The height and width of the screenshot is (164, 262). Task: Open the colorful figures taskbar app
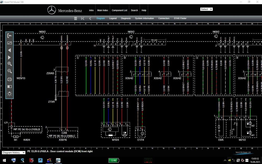click(x=49, y=160)
